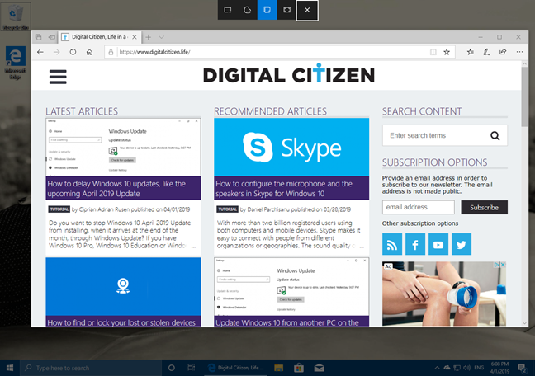Add page to favorites star
Screen dimensions: 535x376
coord(447,52)
